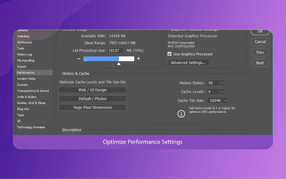Go to Units & Rulers preferences
286x179 pixels.
click(27, 97)
